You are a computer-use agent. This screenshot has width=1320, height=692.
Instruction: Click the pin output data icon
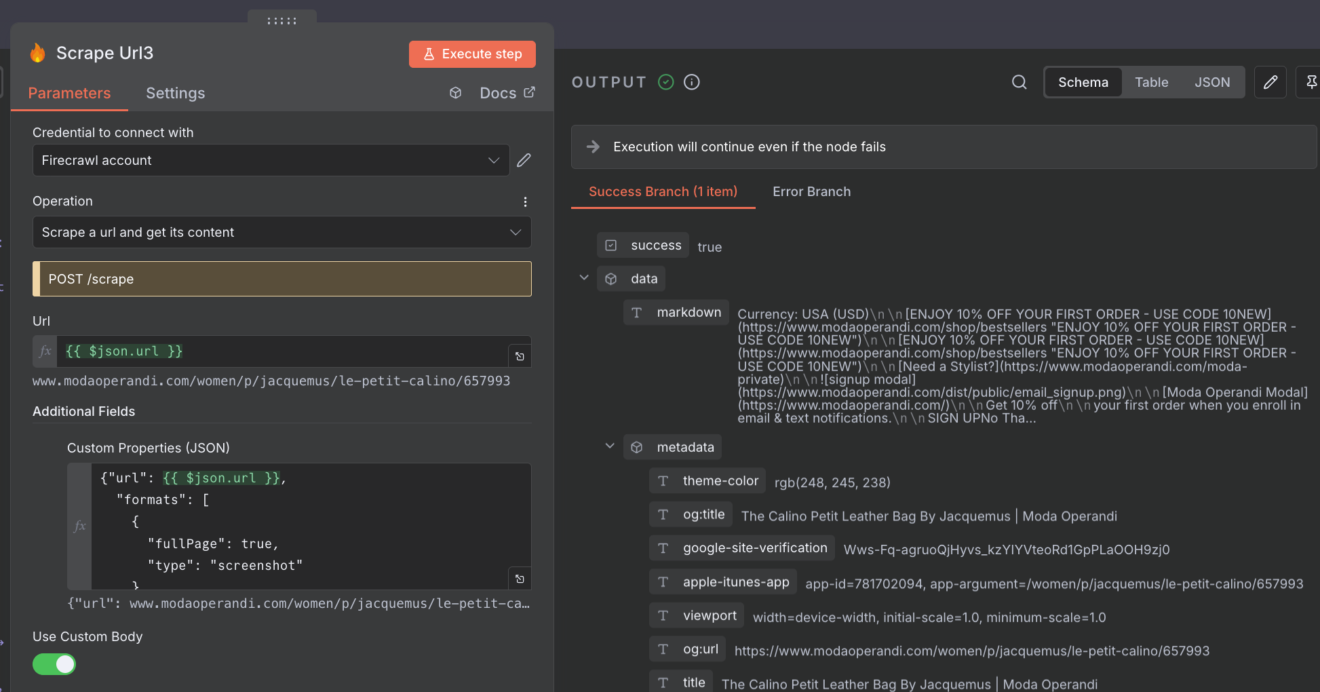[1311, 82]
